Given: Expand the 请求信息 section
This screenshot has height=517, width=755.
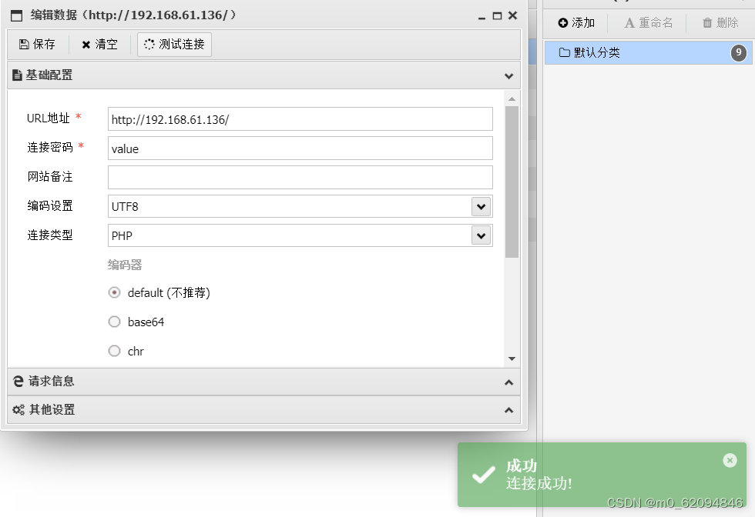Looking at the screenshot, I should (x=263, y=382).
